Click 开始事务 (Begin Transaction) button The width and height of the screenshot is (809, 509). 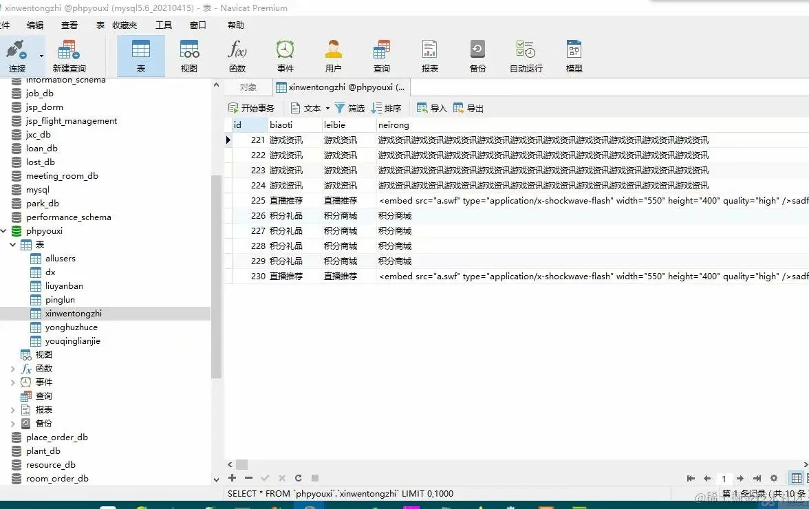tap(252, 108)
